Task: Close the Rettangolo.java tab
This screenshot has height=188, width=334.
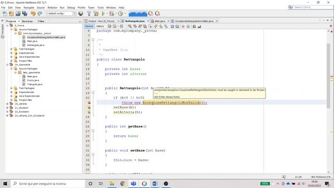Action: 148,21
